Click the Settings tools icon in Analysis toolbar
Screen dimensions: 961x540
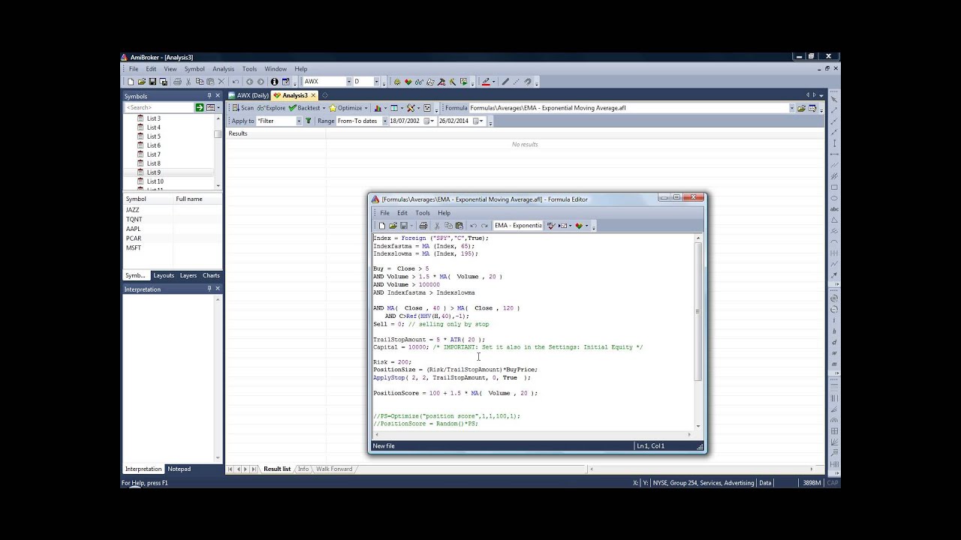(x=411, y=108)
